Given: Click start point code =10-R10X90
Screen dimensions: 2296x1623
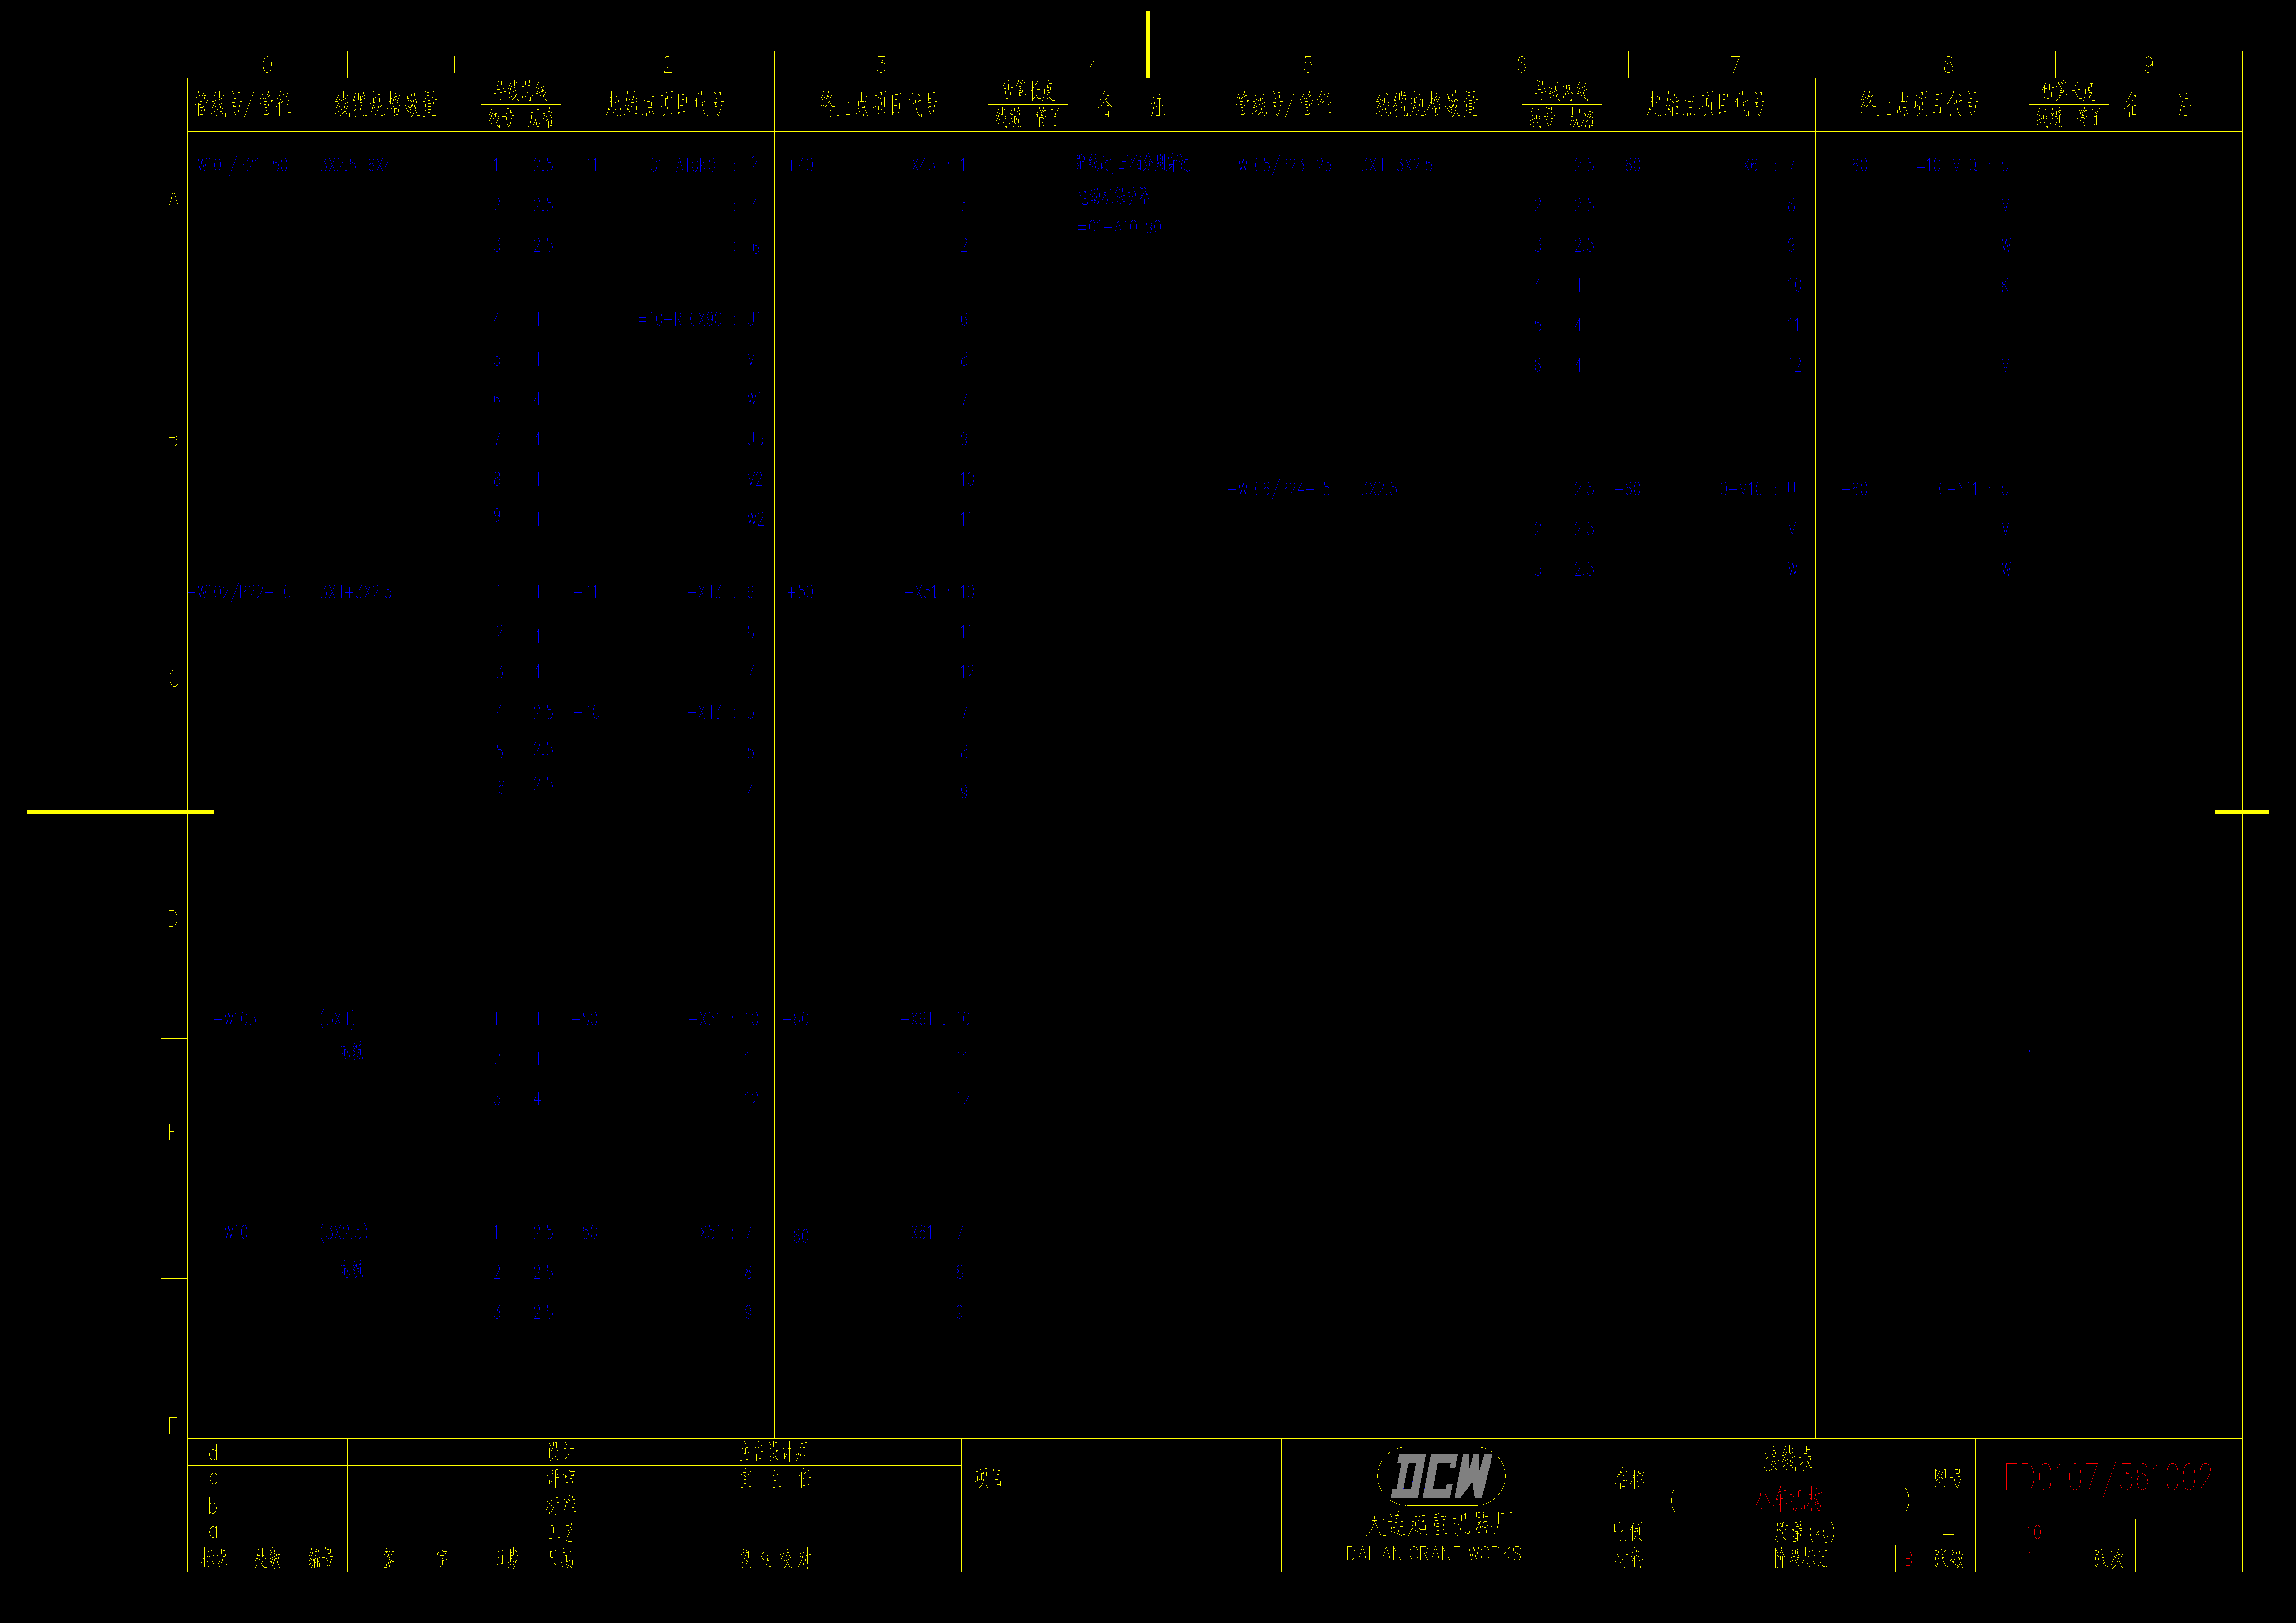Looking at the screenshot, I should [681, 319].
